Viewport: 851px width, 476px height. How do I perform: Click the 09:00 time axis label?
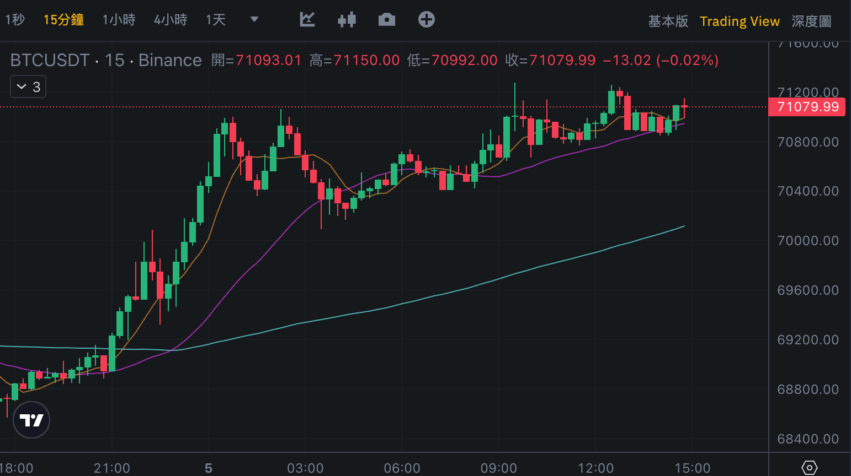498,468
